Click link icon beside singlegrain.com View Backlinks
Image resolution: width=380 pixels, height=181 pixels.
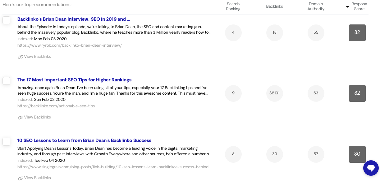click(21, 178)
